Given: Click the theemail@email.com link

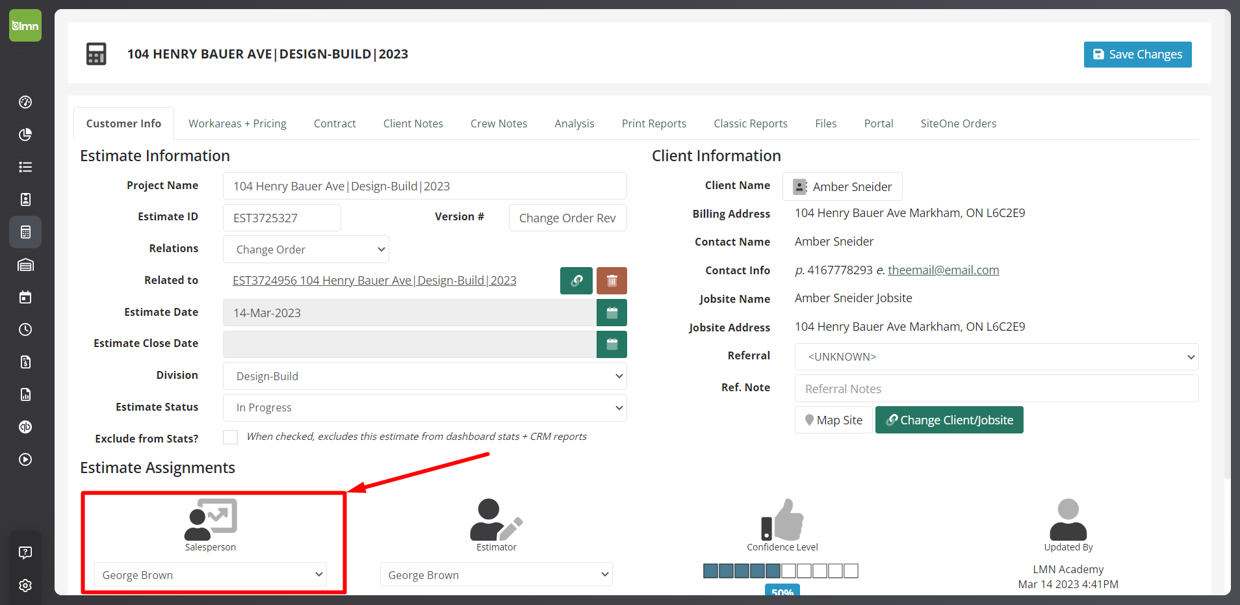Looking at the screenshot, I should [x=944, y=270].
